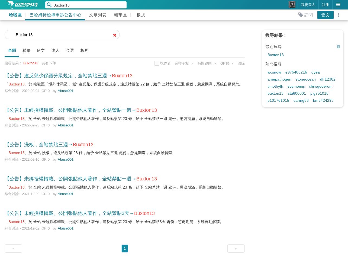Open the user avatar icon

292,5
